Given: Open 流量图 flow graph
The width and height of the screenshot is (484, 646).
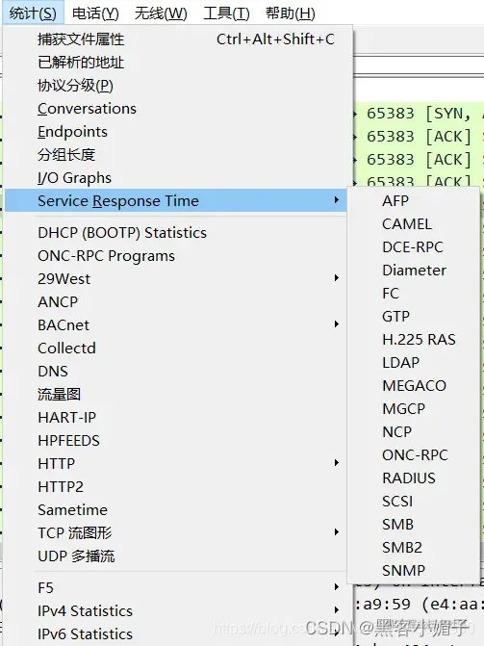Looking at the screenshot, I should click(176, 395).
